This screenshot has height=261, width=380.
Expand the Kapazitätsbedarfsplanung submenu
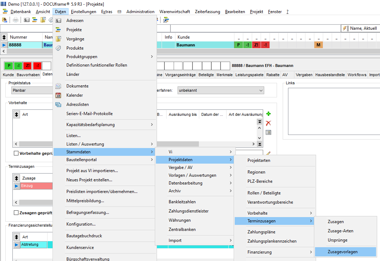pos(105,125)
